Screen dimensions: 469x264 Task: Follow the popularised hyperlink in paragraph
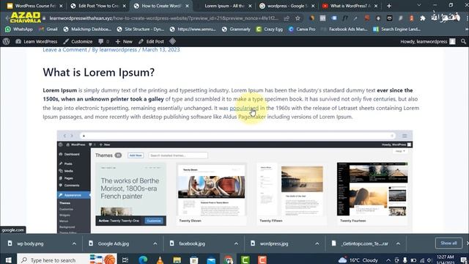244,108
